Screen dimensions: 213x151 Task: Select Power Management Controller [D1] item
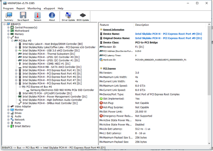pos(55,97)
